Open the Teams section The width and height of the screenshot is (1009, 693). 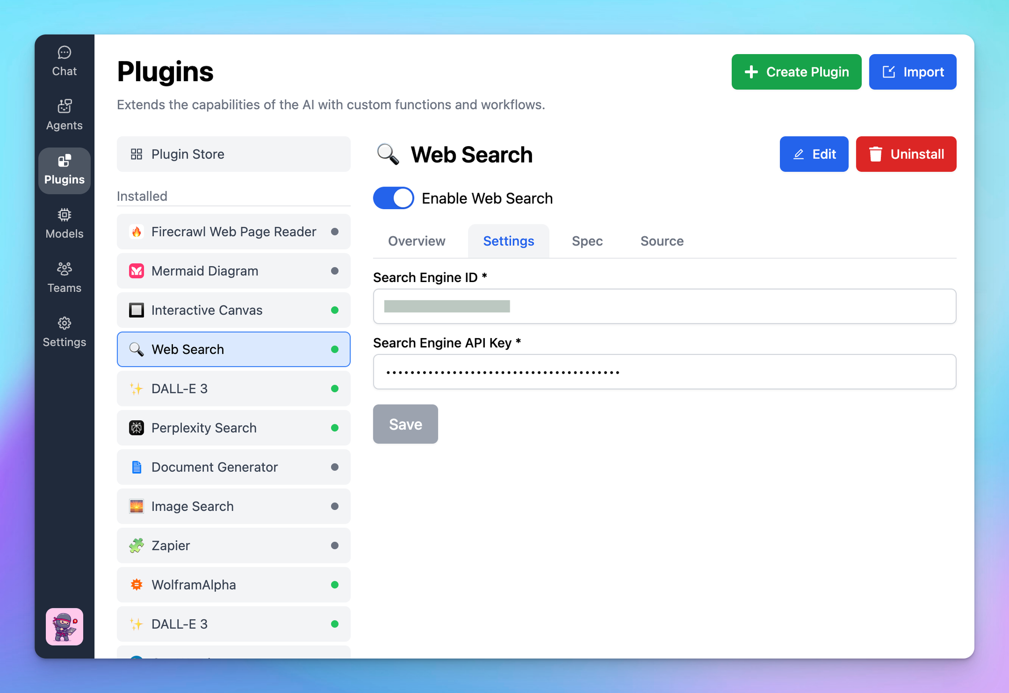(65, 278)
